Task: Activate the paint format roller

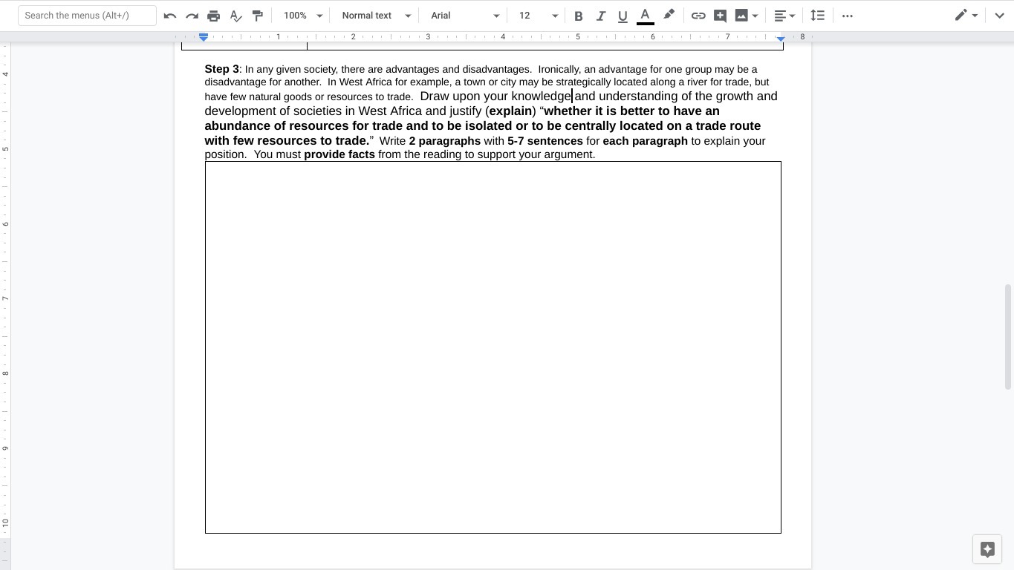Action: [258, 16]
